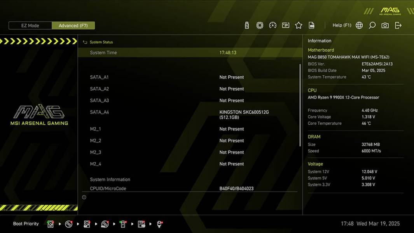This screenshot has height=233, width=414.
Task: Click the back arrow beside System Status
Action: click(85, 42)
